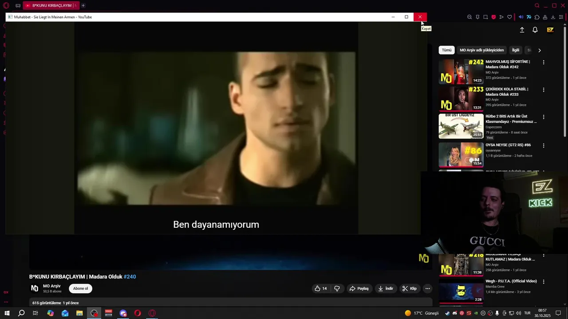Image resolution: width=568 pixels, height=319 pixels.
Task: Like the video with thumbs up
Action: click(x=321, y=288)
